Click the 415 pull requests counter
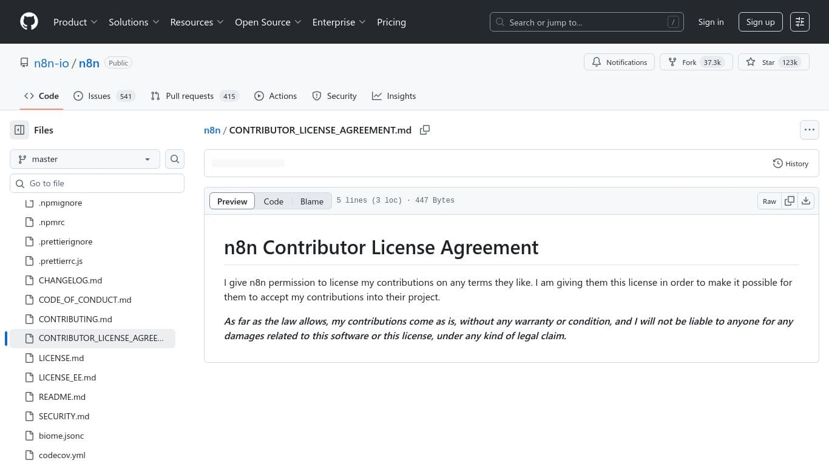This screenshot has width=829, height=466. click(x=229, y=96)
